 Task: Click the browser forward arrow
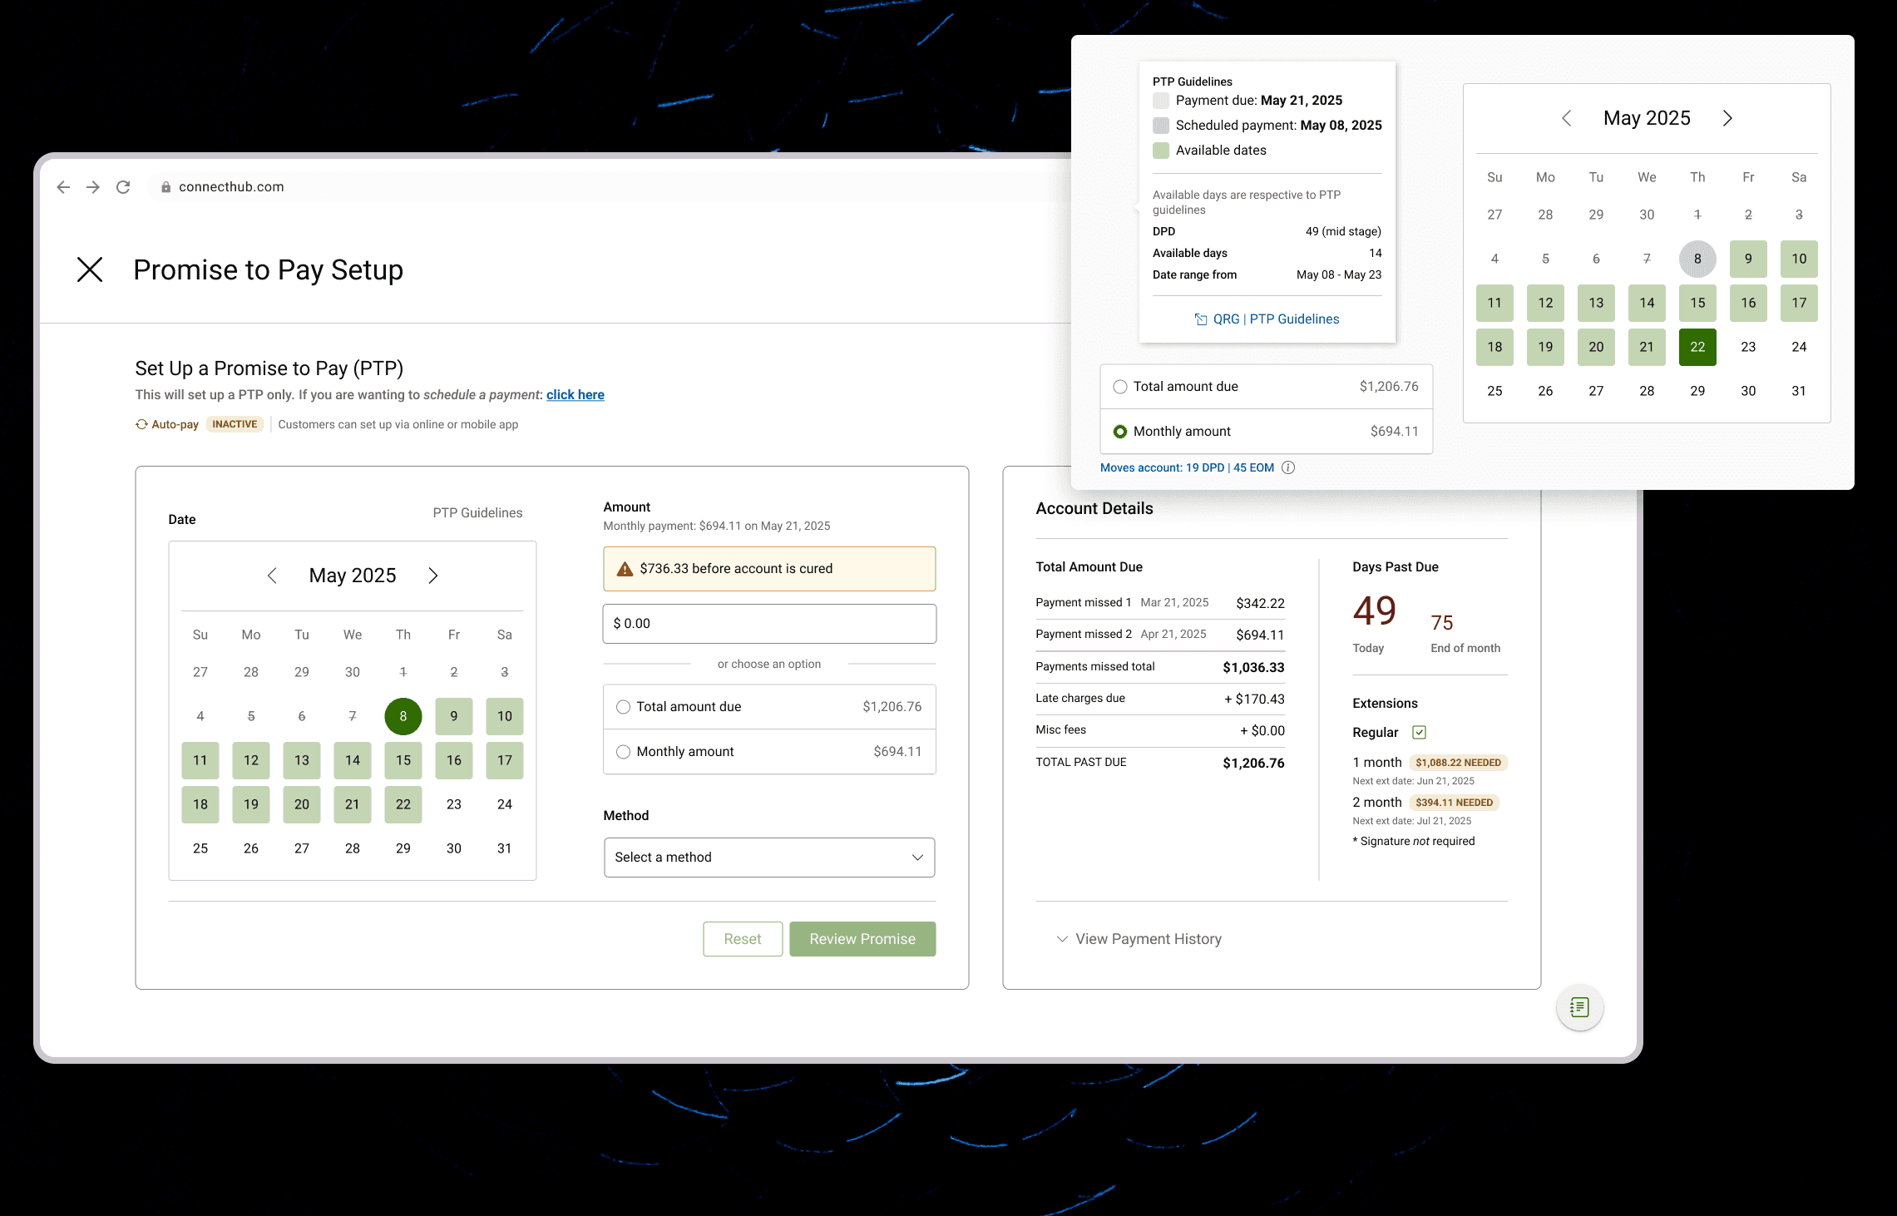click(x=93, y=187)
